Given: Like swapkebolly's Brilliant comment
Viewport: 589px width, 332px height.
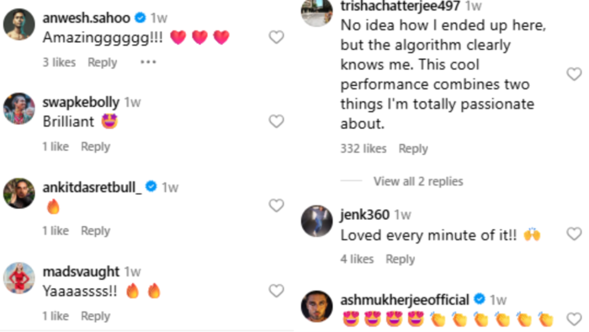Looking at the screenshot, I should [x=277, y=121].
